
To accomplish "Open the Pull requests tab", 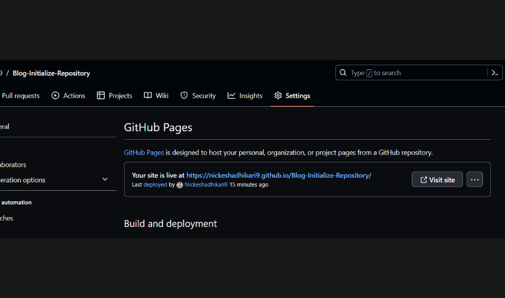I will point(21,96).
